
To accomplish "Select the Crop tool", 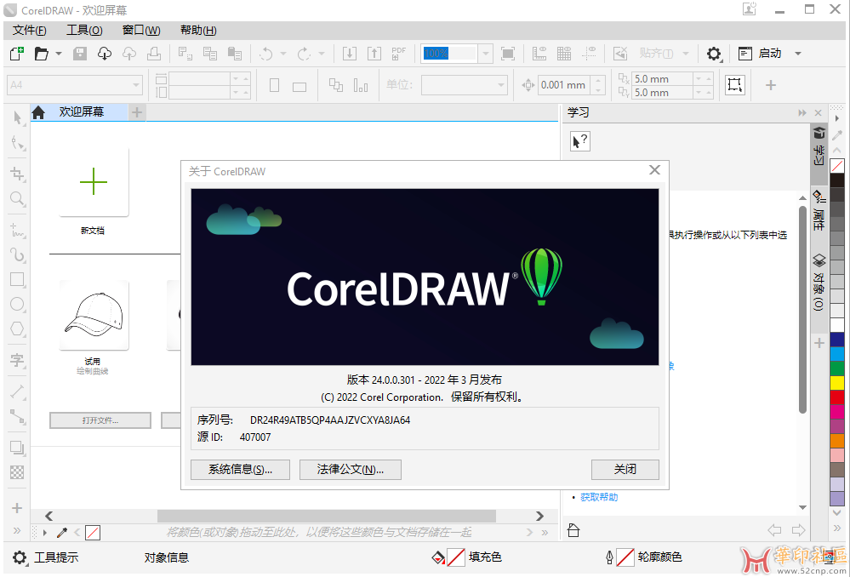I will [17, 174].
